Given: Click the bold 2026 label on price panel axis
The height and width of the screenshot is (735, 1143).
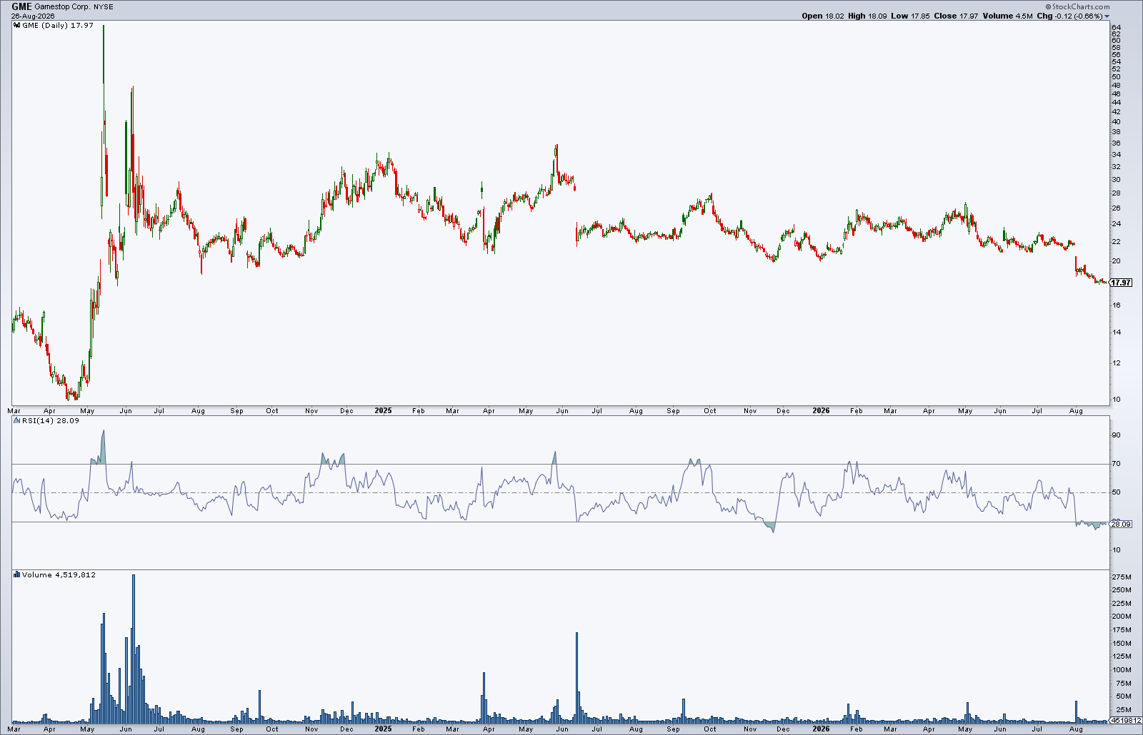Looking at the screenshot, I should click(x=822, y=410).
